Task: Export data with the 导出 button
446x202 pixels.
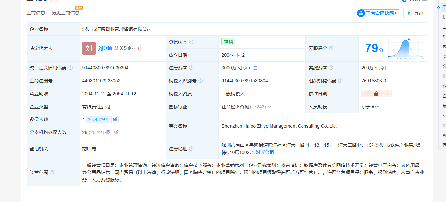Action: coord(415,13)
